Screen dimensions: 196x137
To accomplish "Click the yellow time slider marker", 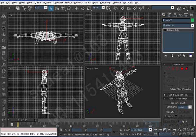I will pos(18,125).
